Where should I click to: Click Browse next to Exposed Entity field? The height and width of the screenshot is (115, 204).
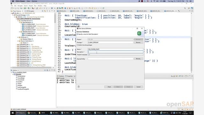138,59
